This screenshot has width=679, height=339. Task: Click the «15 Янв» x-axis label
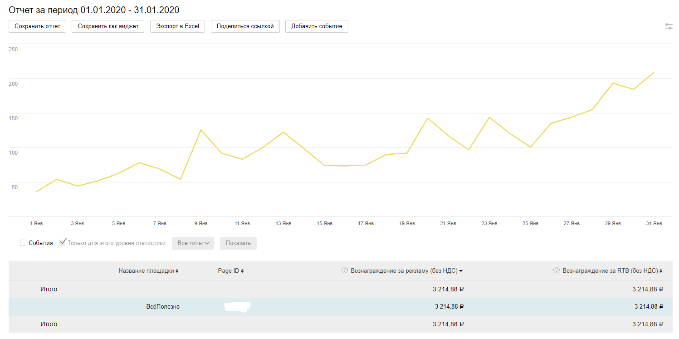[x=324, y=224]
